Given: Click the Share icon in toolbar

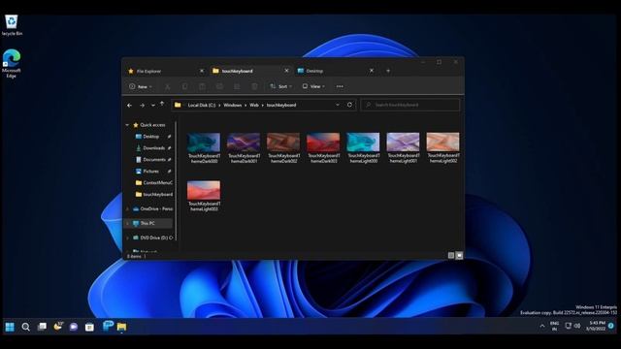Looking at the screenshot, I should click(237, 86).
